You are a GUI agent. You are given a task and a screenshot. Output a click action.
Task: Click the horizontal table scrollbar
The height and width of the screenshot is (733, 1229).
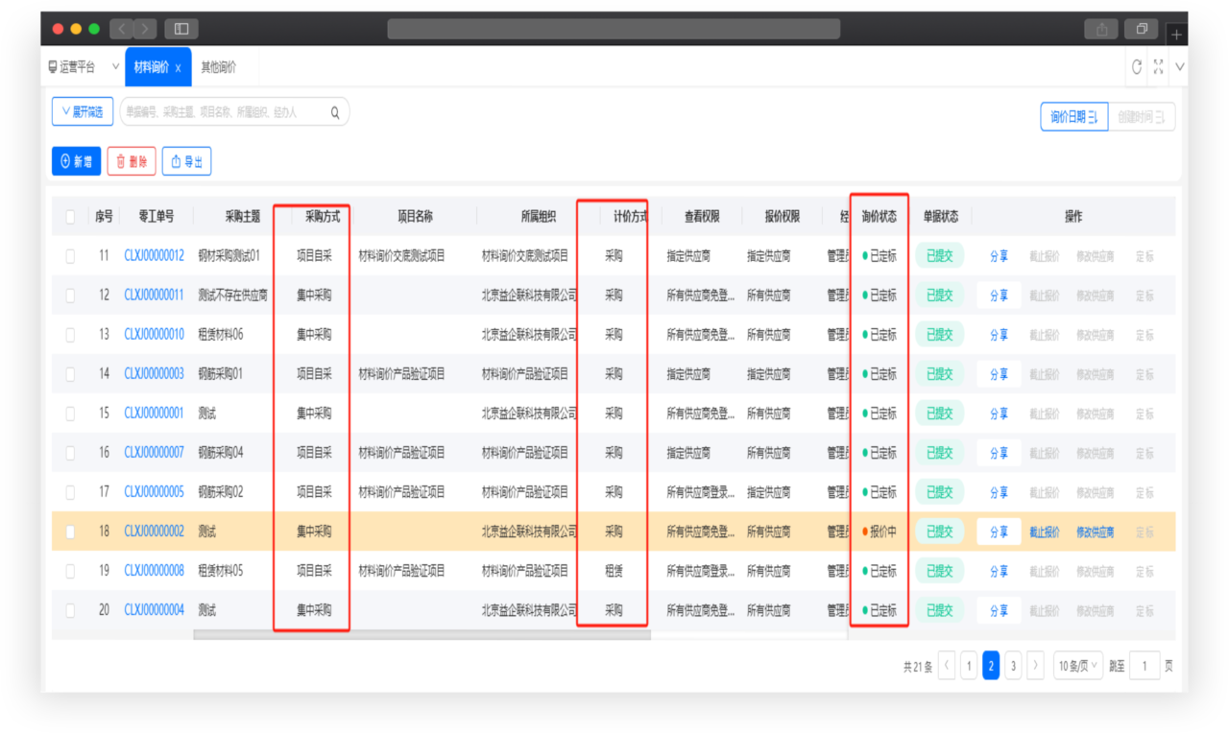[x=422, y=634]
